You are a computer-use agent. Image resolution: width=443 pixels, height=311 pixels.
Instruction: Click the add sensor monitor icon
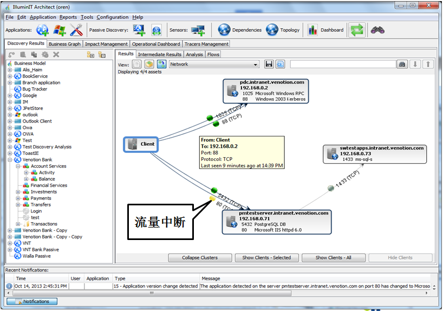198,30
